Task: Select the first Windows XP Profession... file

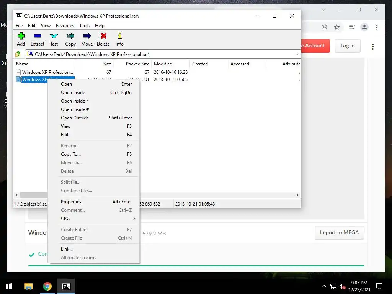Action: pos(47,72)
